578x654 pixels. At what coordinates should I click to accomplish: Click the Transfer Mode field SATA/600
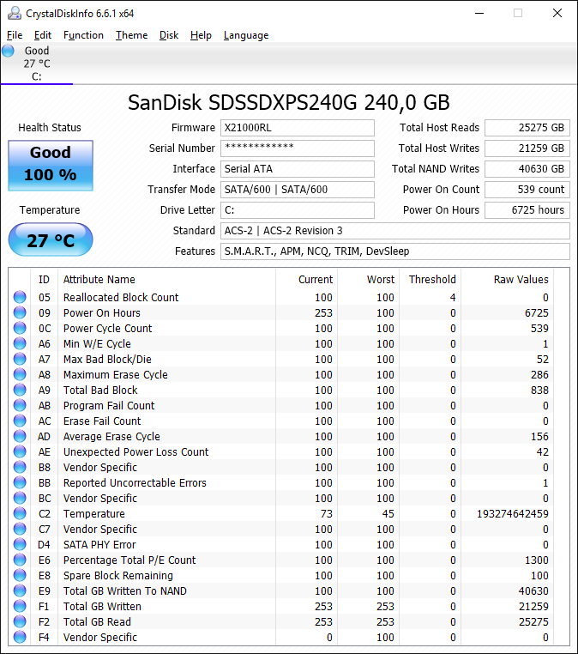[297, 190]
